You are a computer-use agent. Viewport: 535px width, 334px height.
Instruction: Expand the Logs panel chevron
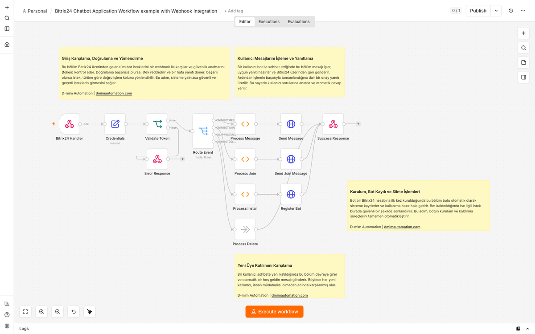pos(528,329)
